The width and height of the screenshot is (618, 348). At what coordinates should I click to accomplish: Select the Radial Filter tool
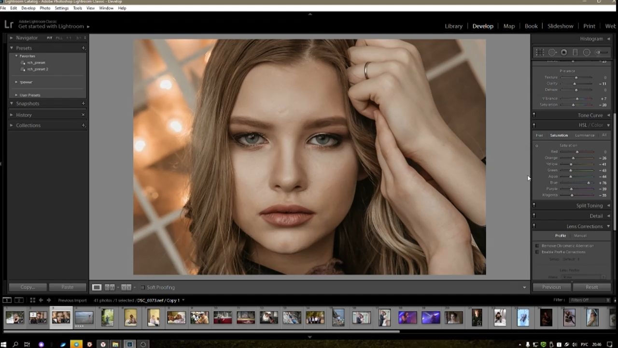coord(587,52)
